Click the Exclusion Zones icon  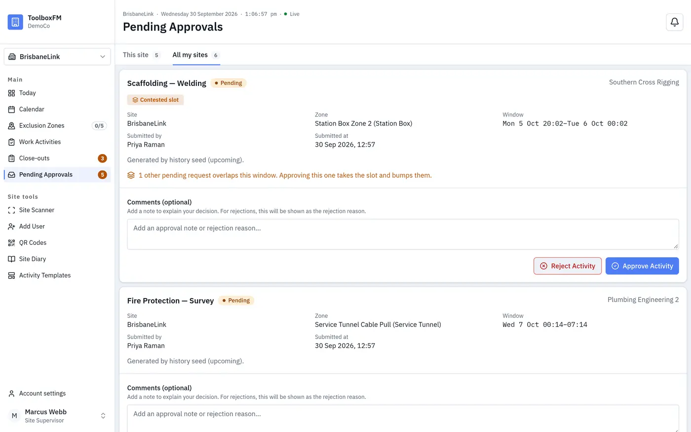[11, 125]
